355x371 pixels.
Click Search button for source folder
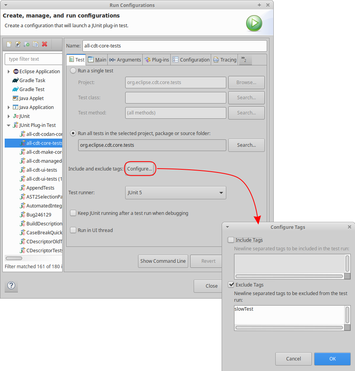[x=246, y=145]
